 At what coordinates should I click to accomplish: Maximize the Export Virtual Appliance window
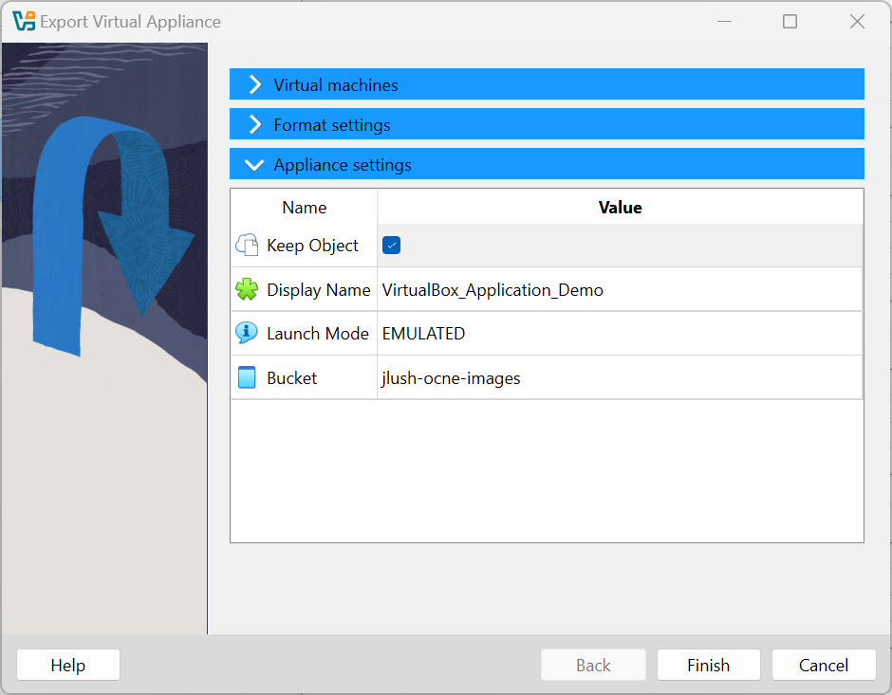(790, 22)
